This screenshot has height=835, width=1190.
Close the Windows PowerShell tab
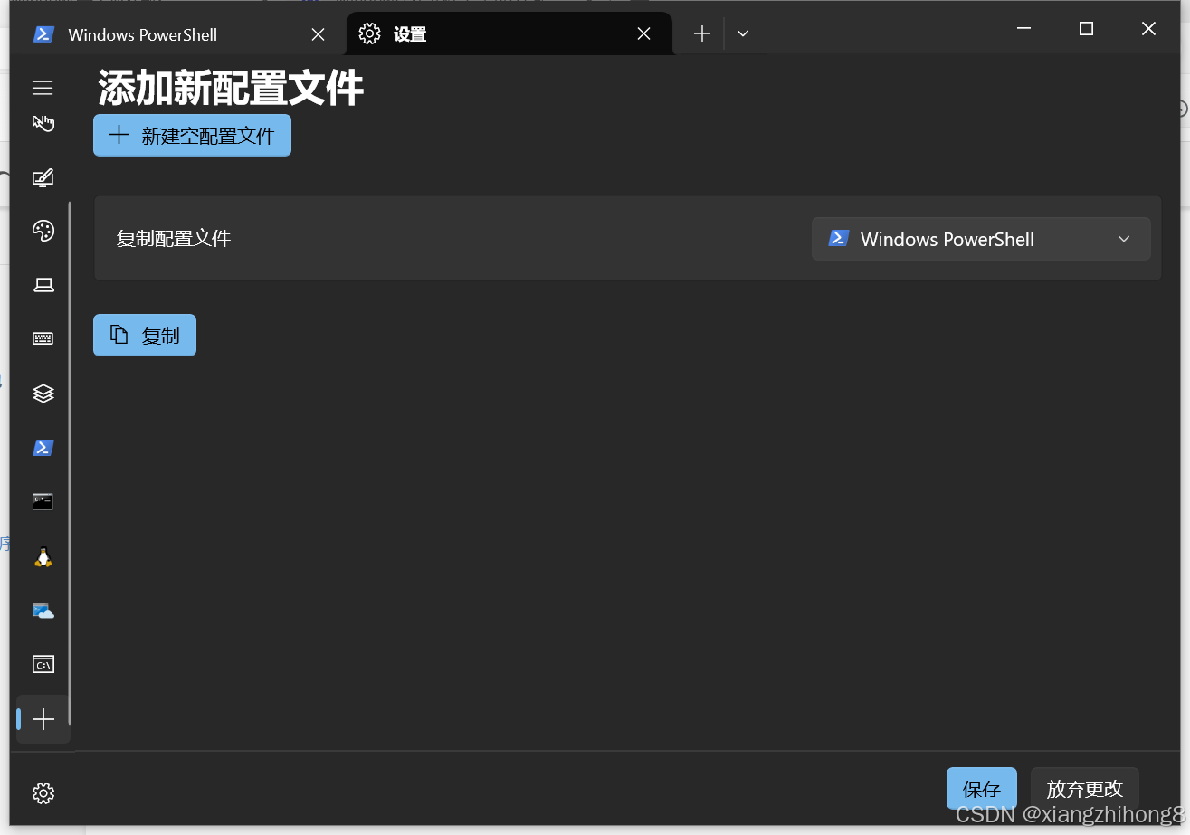(318, 34)
